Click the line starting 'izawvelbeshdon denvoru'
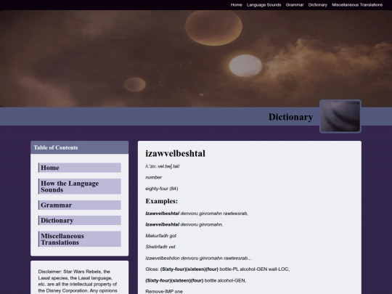The height and width of the screenshot is (294, 392). [198, 258]
